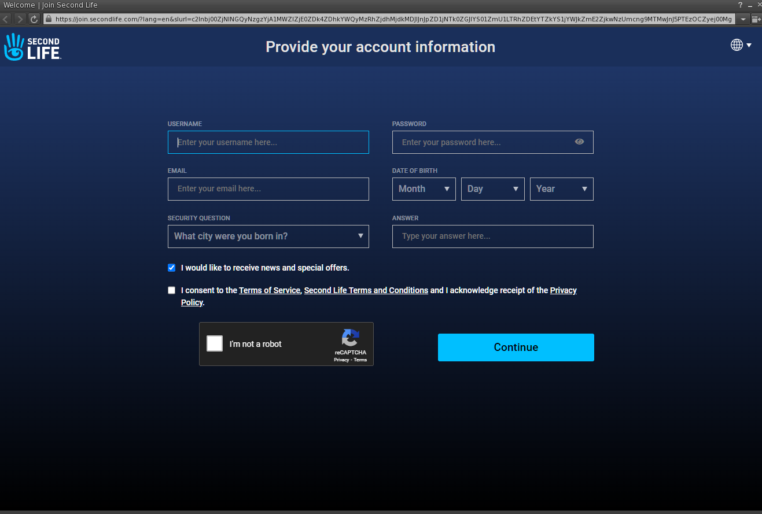
Task: Toggle news and special offers checkbox
Action: pos(171,268)
